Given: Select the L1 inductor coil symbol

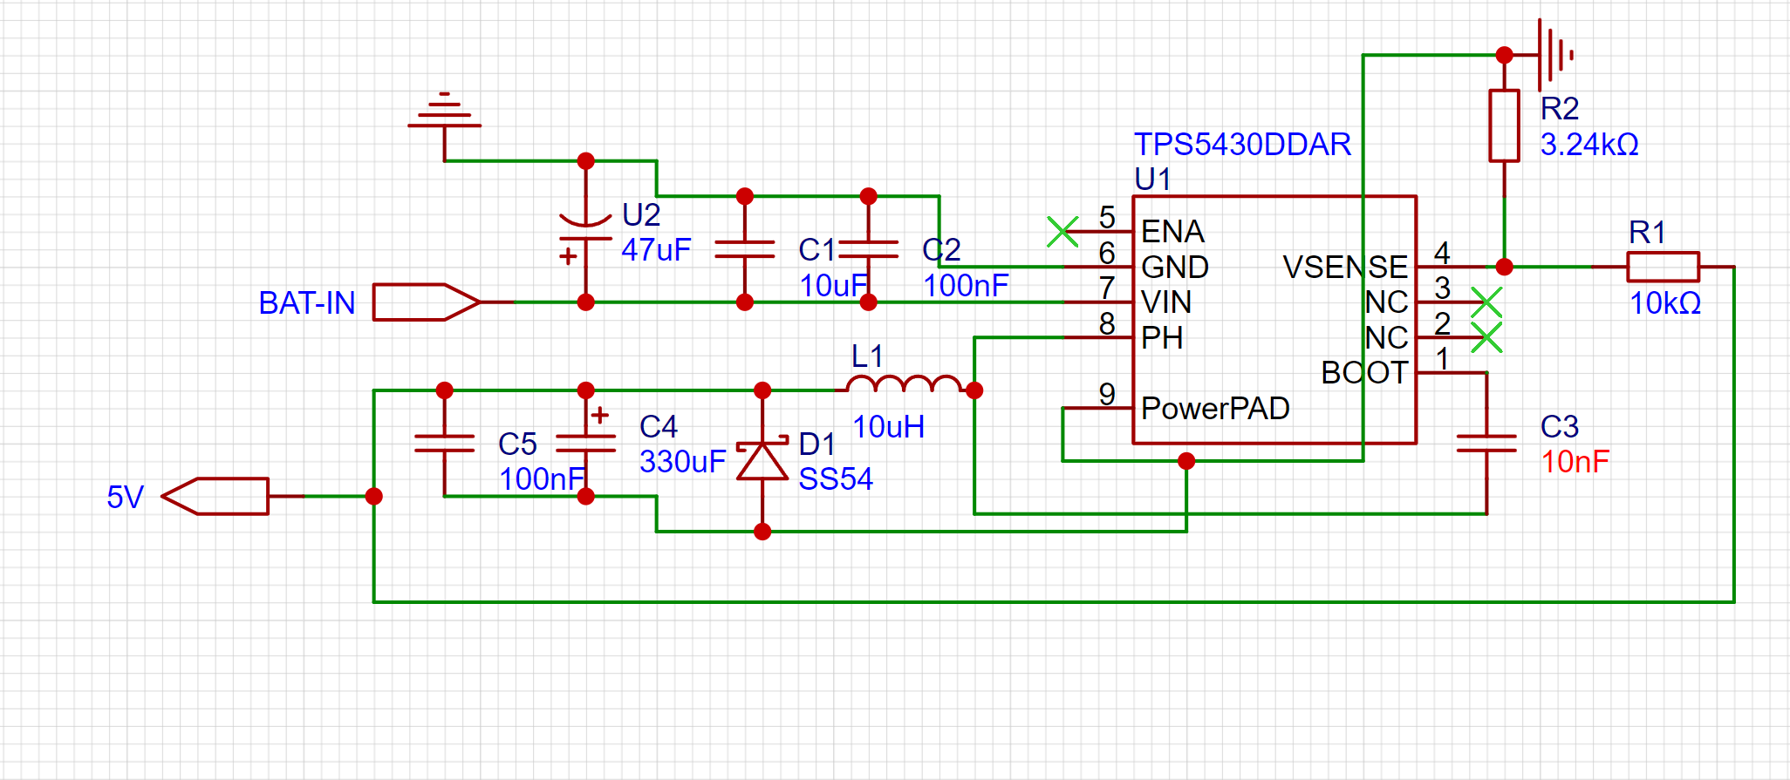Looking at the screenshot, I should (x=904, y=383).
